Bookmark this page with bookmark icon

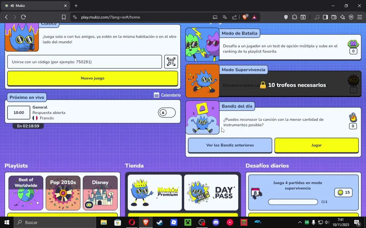pos(64,17)
